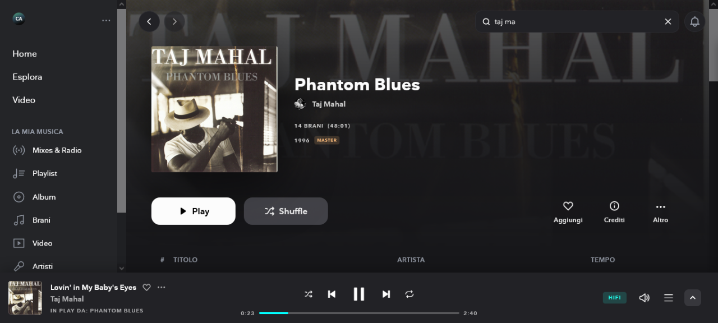Toggle repeat mode in player bar
Viewport: 718px width, 323px height.
coord(409,294)
